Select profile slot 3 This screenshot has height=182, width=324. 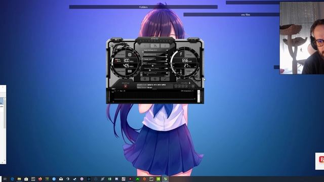(x=183, y=86)
